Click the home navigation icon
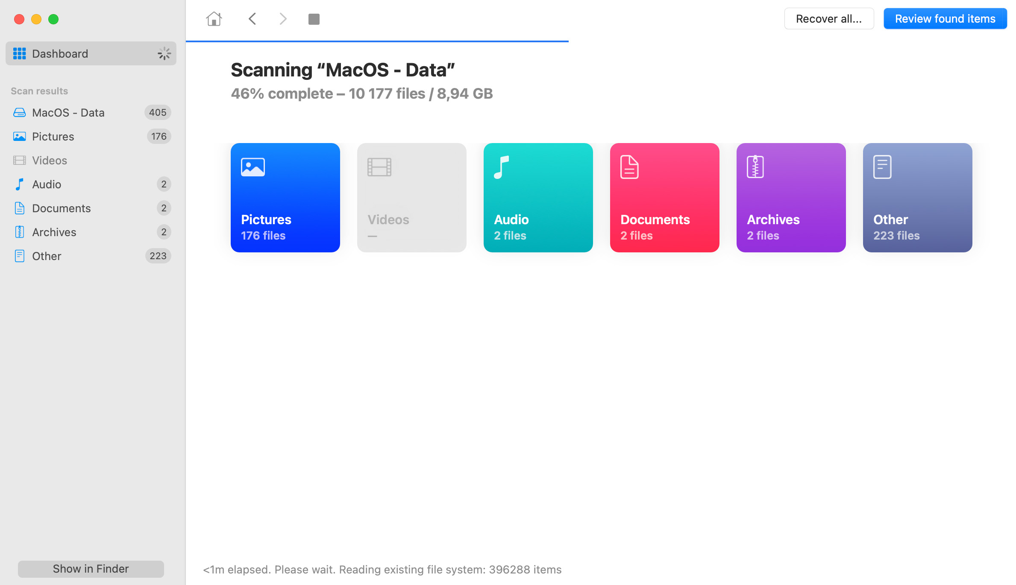The height and width of the screenshot is (585, 1016). (214, 19)
